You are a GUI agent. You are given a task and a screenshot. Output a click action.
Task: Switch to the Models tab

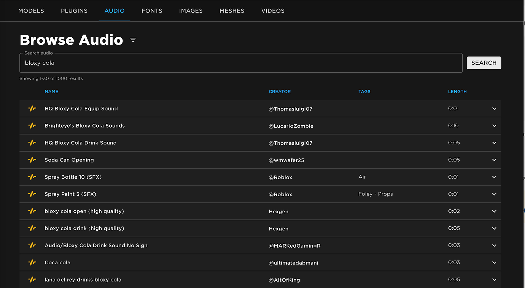(x=31, y=11)
